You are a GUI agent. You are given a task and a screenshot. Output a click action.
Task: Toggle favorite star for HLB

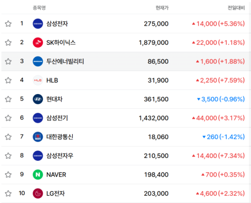(x=8, y=80)
